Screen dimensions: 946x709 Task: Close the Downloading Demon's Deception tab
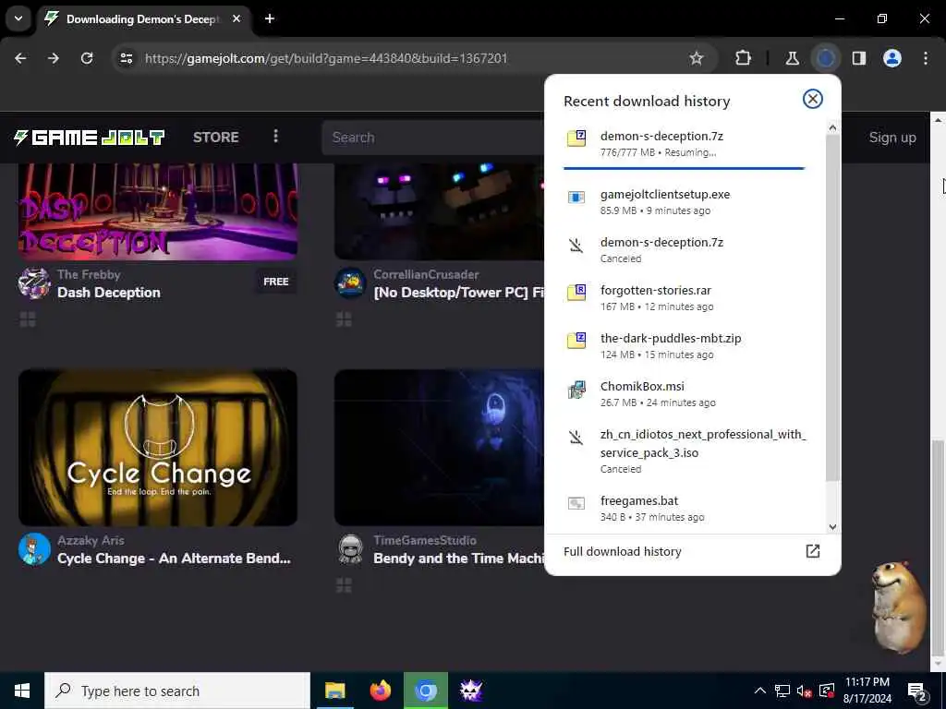(x=236, y=18)
